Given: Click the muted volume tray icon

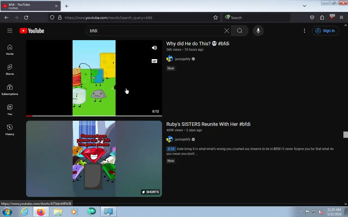Looking at the screenshot, I should (321, 212).
